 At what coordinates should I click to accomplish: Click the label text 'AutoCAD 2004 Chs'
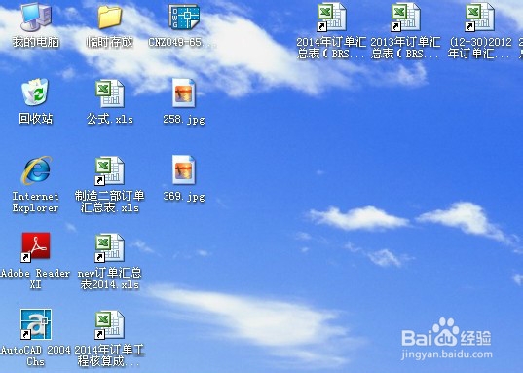(x=36, y=355)
